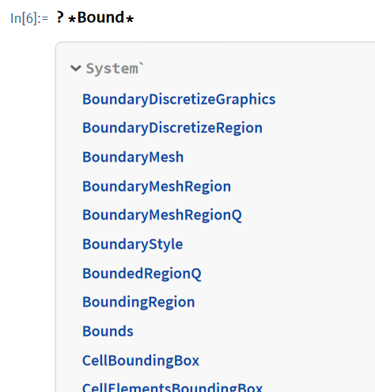Click the ? information operator
The width and height of the screenshot is (375, 392).
[x=60, y=17]
